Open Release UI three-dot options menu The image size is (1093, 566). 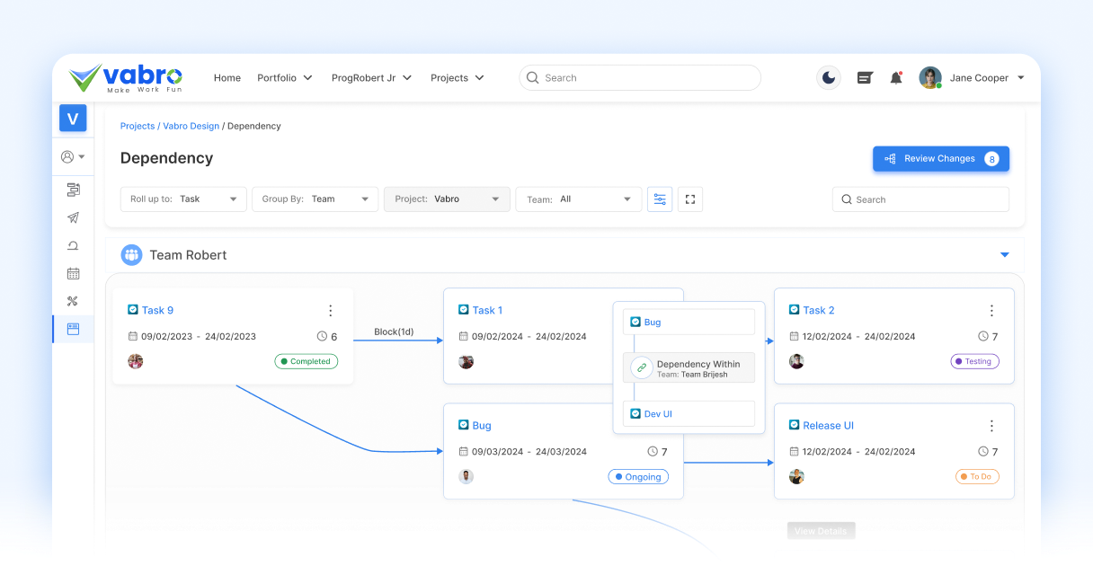[991, 426]
